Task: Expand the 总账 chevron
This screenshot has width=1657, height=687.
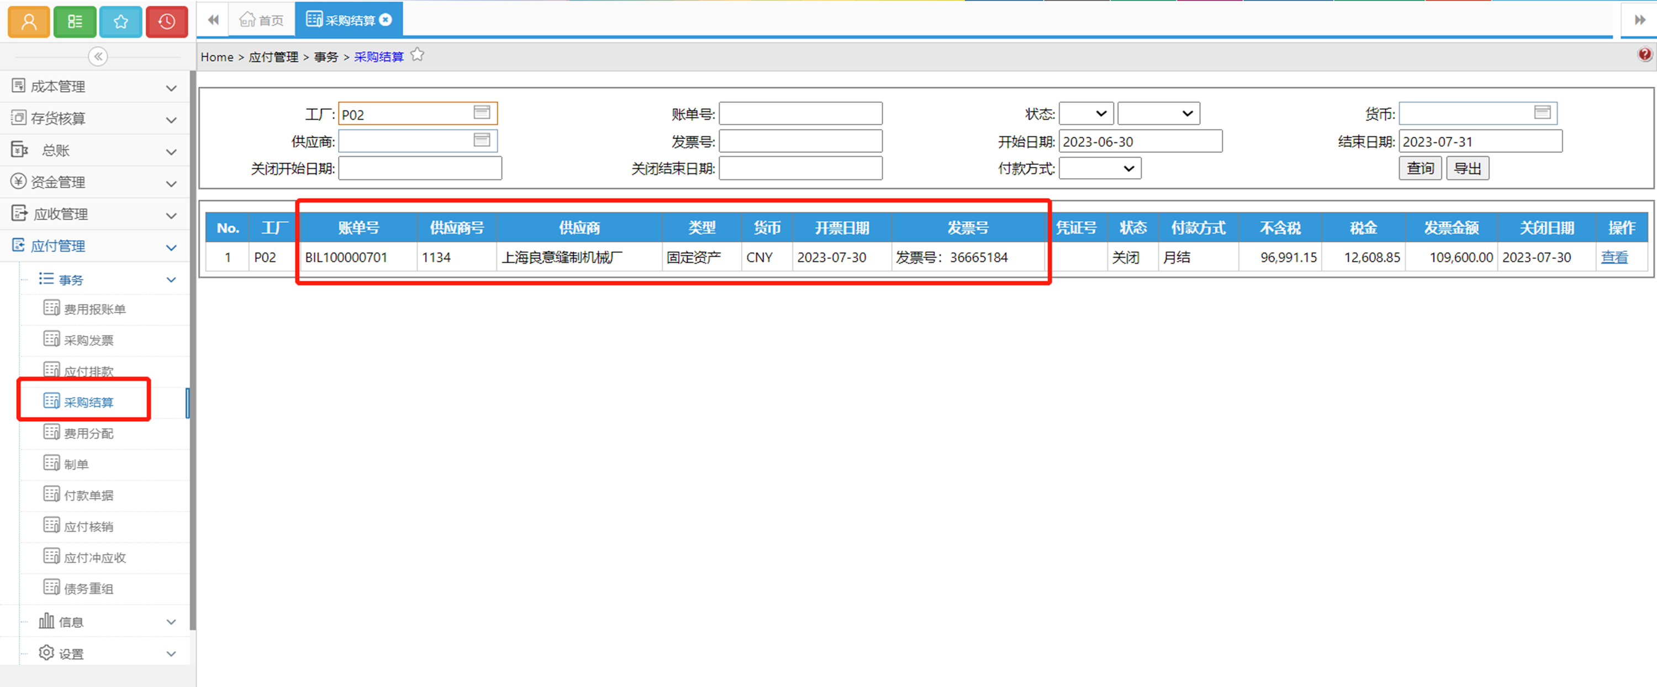Action: pyautogui.click(x=171, y=152)
